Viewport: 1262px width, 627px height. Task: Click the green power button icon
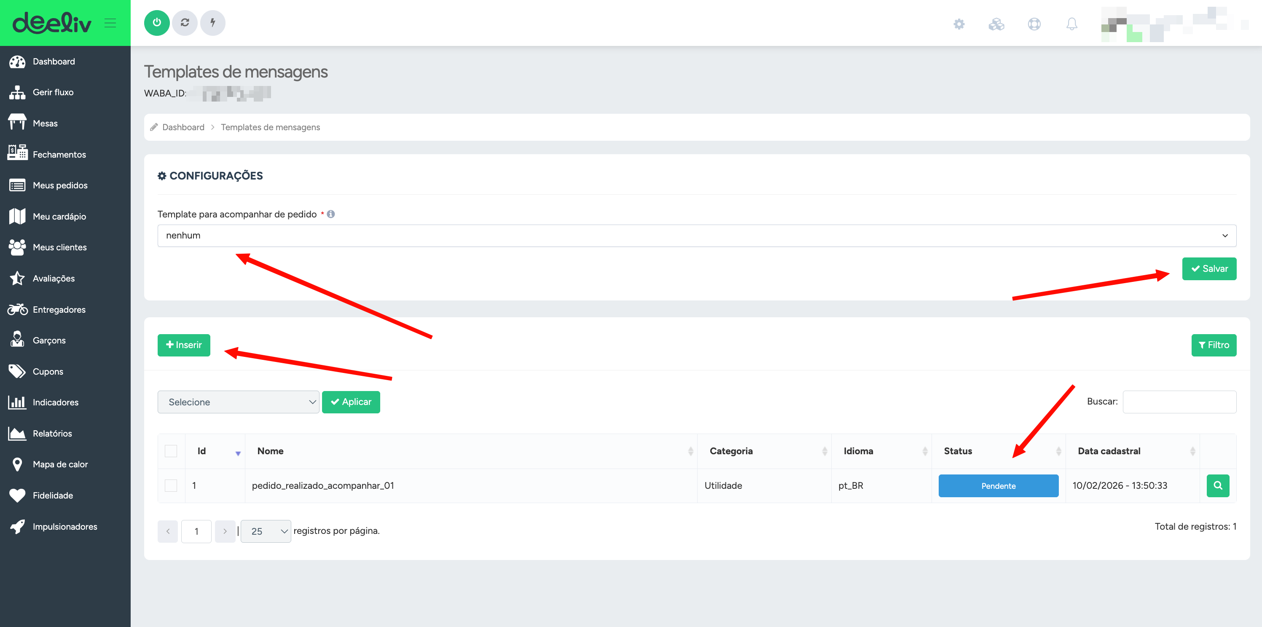[157, 22]
